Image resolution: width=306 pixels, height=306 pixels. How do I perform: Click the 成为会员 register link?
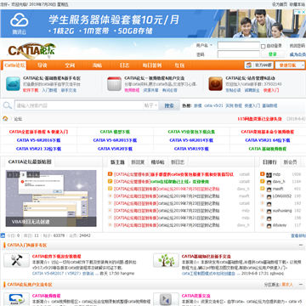[x=297, y=54]
